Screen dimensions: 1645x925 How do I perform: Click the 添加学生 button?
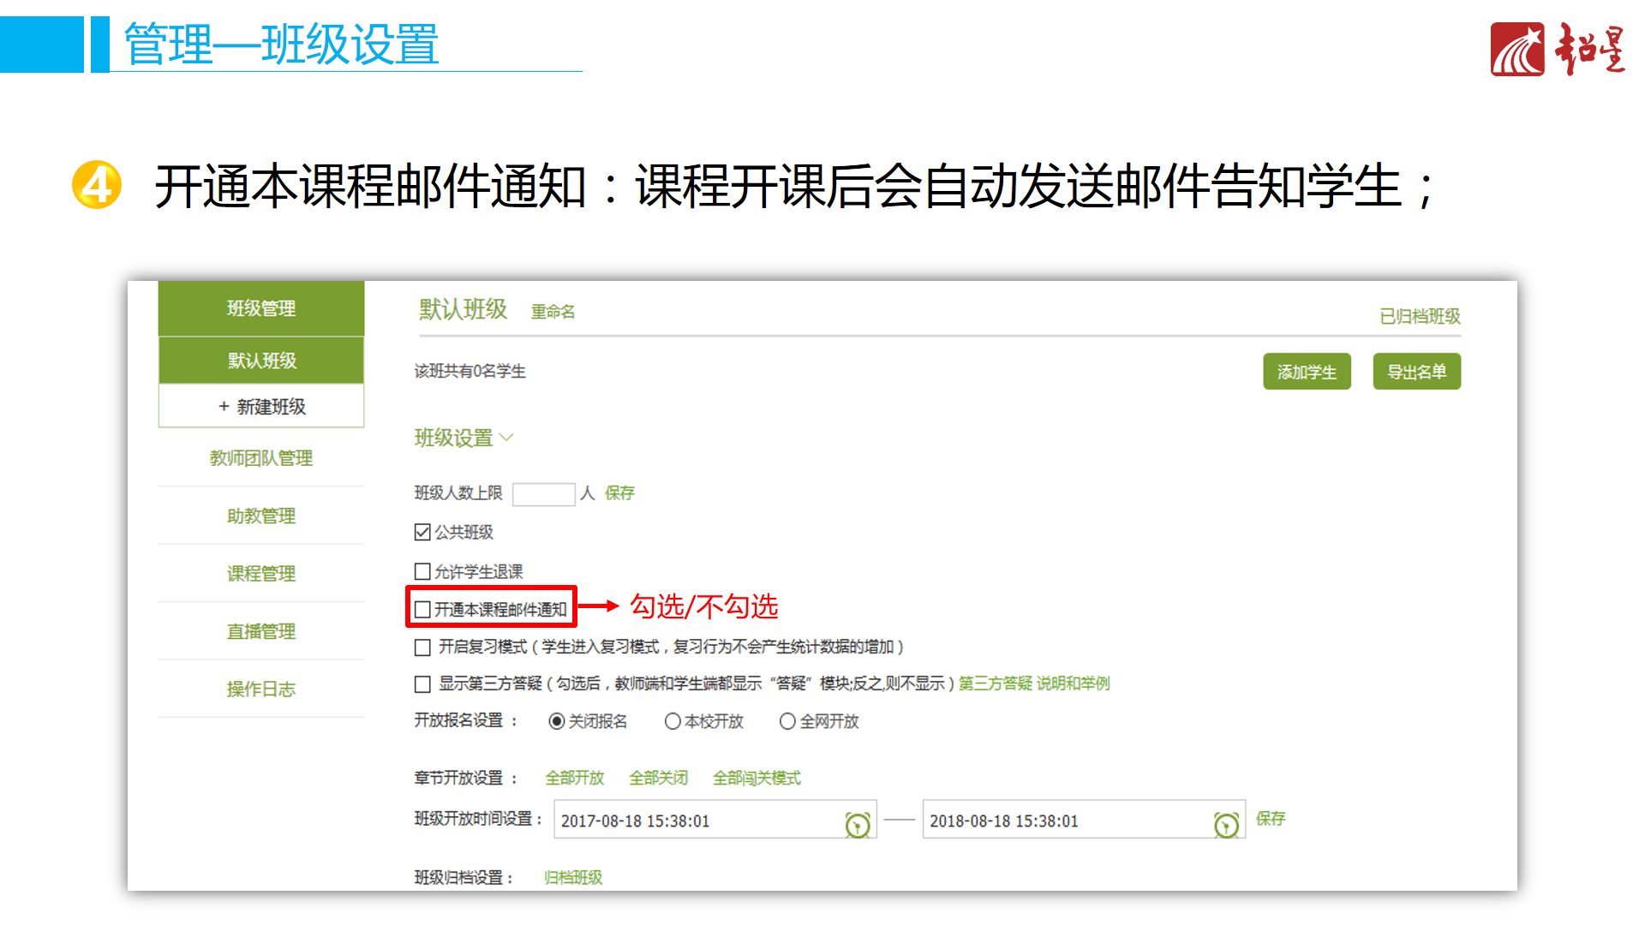click(x=1307, y=372)
